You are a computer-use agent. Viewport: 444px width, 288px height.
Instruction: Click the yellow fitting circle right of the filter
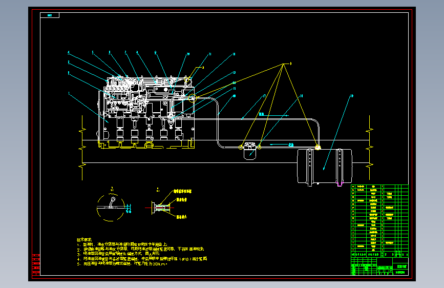[x=259, y=147]
